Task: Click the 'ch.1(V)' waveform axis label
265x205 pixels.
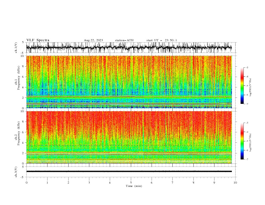Action: pyautogui.click(x=16, y=48)
